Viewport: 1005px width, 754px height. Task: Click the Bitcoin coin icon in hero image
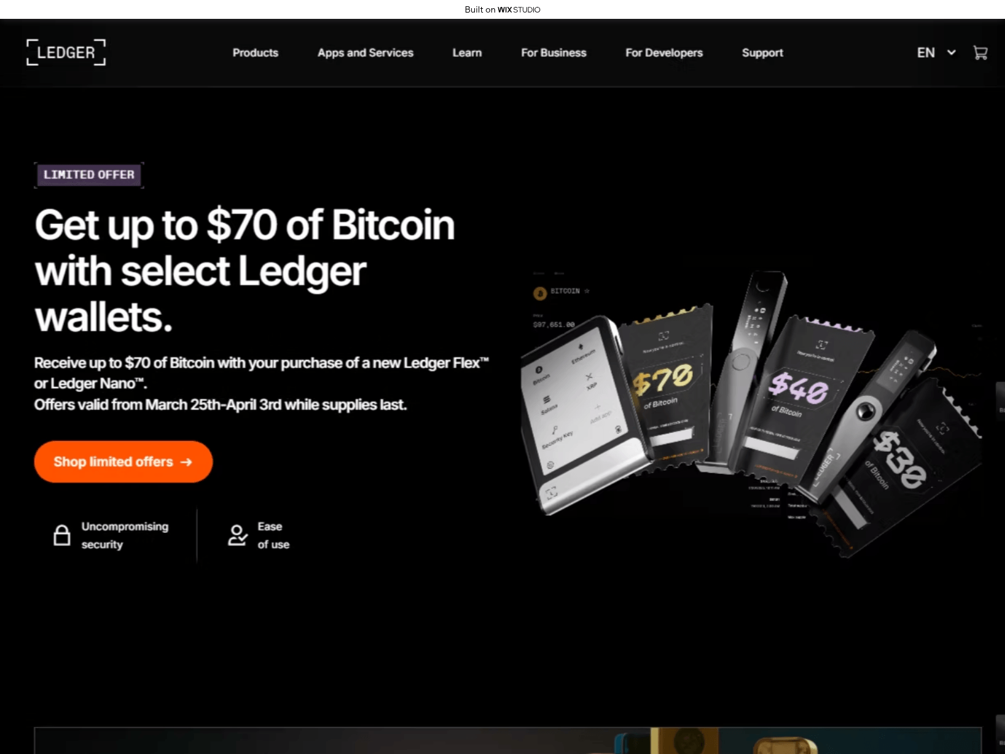[x=540, y=293]
